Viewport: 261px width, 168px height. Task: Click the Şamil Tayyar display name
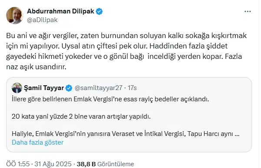pyautogui.click(x=44, y=88)
